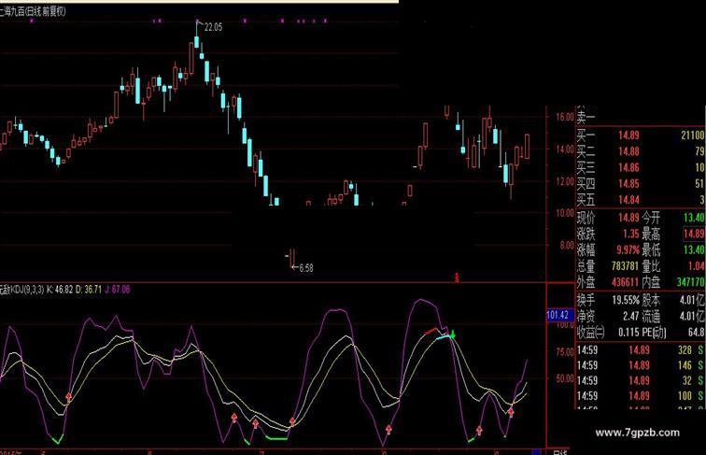Select the 买三 bid row at 14.86
706x455 pixels.
(641, 167)
